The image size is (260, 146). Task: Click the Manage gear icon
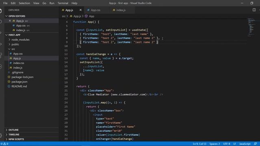(1, 136)
